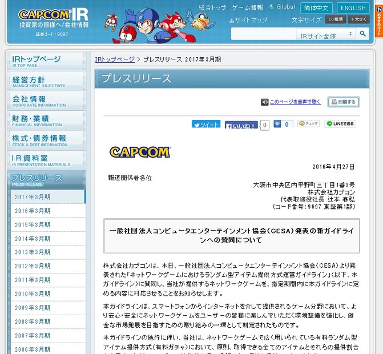Click the speaker icon for audio reading

click(264, 102)
